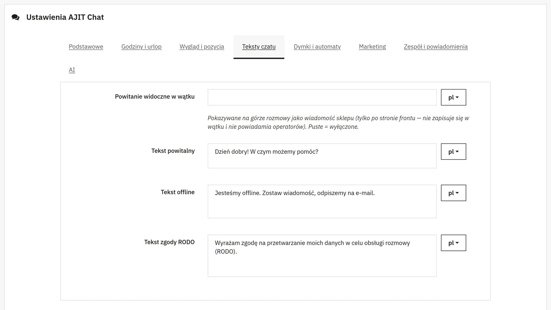Viewport: 551px width, 310px height.
Task: Click the Tekst offline field label
Action: point(178,192)
